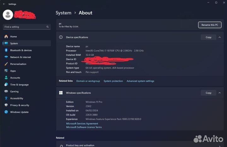Image resolution: width=227 pixels, height=147 pixels.
Task: Go to Bluetooth & devices
Action: pos(27,50)
